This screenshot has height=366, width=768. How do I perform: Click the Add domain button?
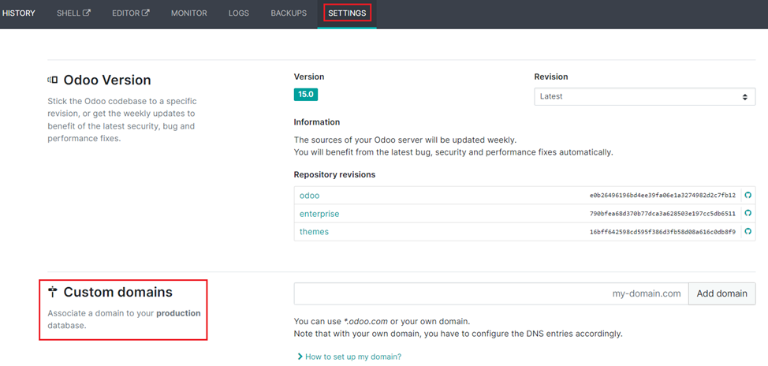722,293
